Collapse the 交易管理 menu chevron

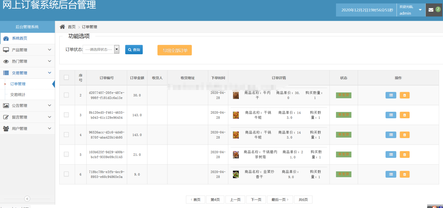(50, 73)
